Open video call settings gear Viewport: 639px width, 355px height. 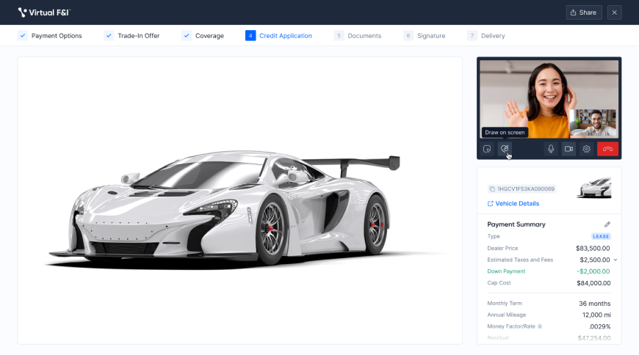[x=586, y=149]
